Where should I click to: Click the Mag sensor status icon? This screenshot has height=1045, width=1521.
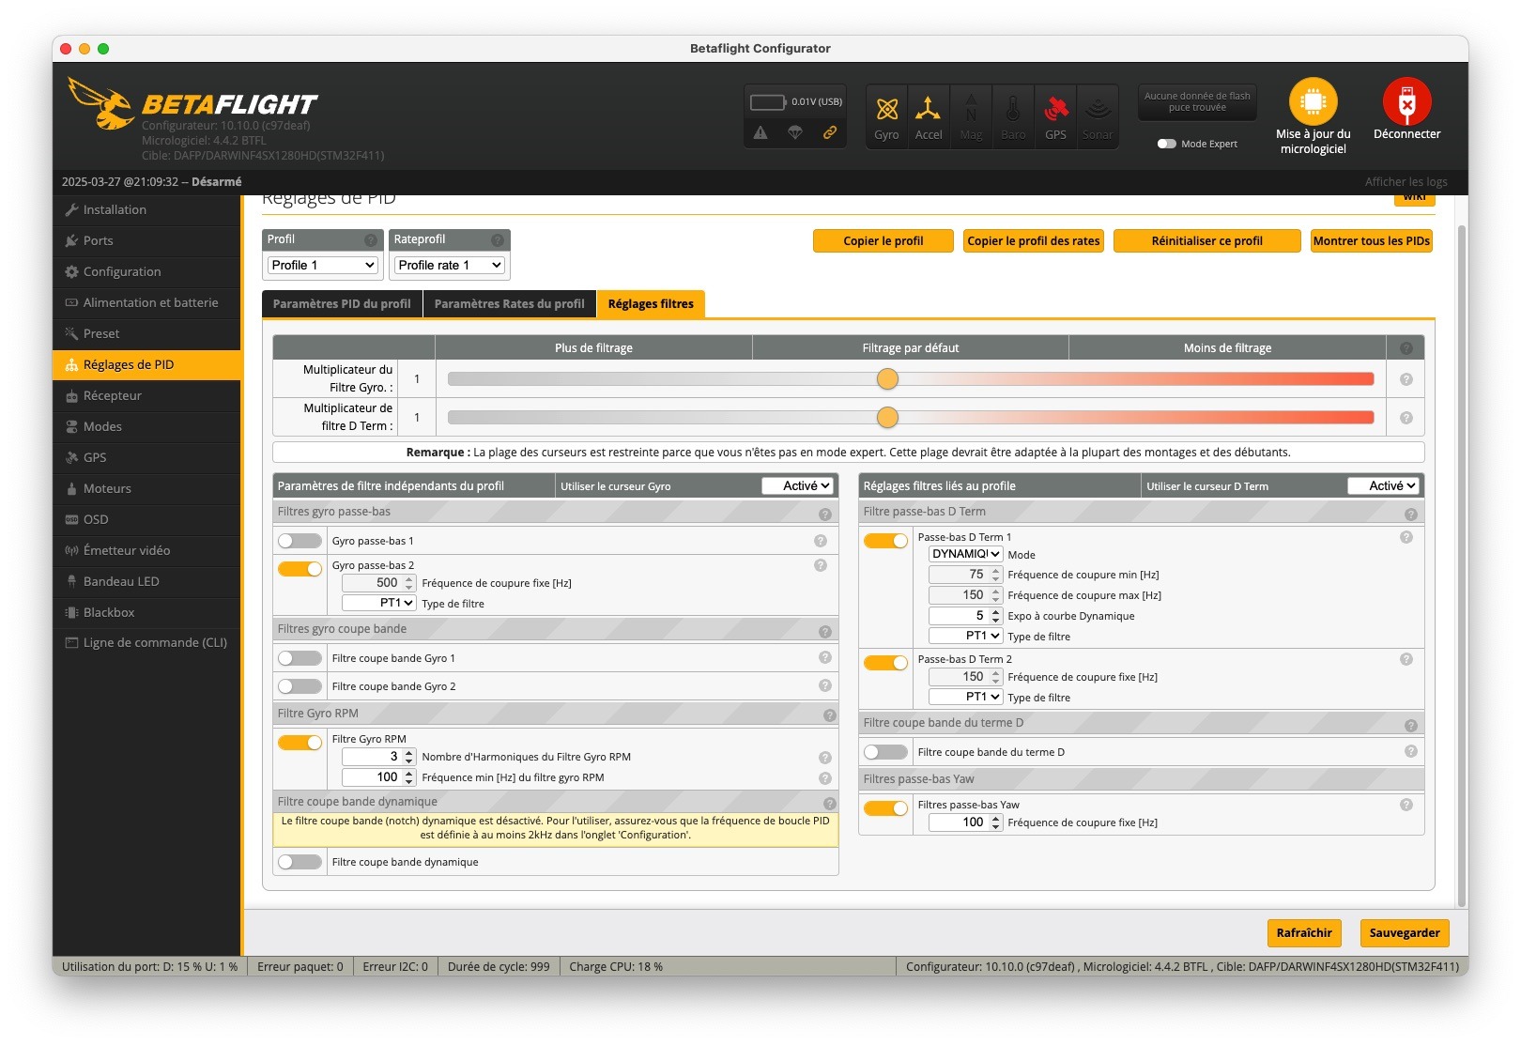coord(971,116)
